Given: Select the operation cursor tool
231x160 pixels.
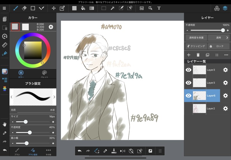Looking at the screenshot, I should point(150,8).
